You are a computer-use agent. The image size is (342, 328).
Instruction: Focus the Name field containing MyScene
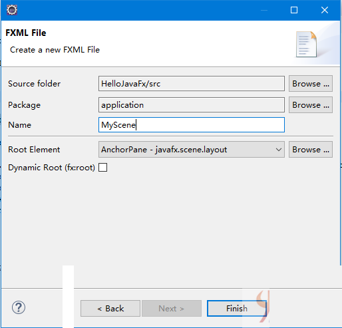(x=192, y=125)
